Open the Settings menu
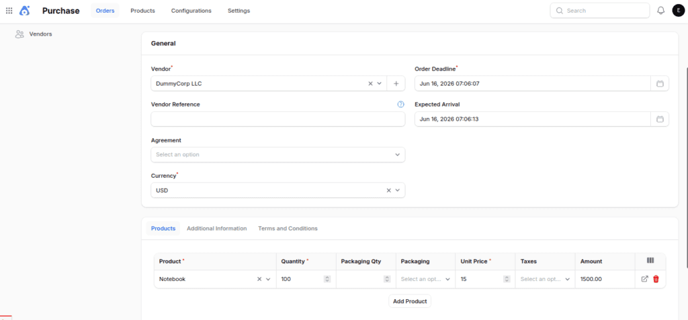Screen dimensions: 688x320 (x=239, y=11)
